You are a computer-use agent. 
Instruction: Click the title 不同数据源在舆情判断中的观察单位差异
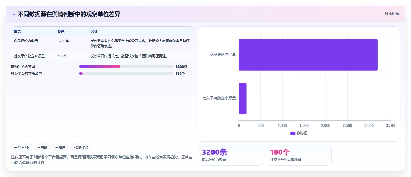69,14
